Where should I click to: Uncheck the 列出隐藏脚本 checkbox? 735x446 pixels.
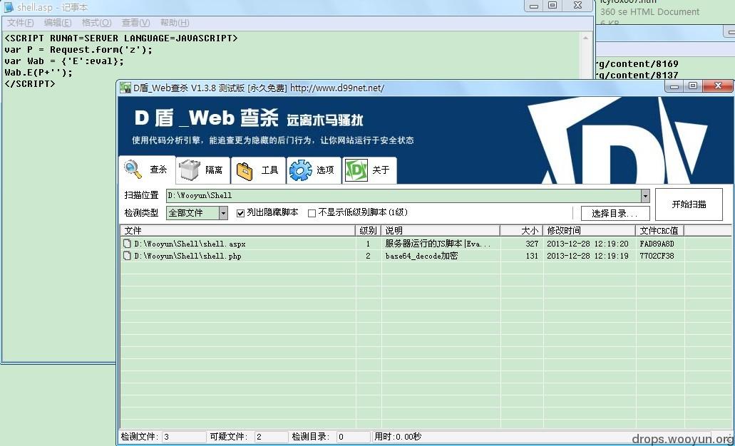click(x=240, y=213)
